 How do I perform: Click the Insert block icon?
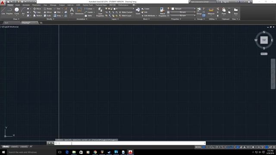pos(138,11)
